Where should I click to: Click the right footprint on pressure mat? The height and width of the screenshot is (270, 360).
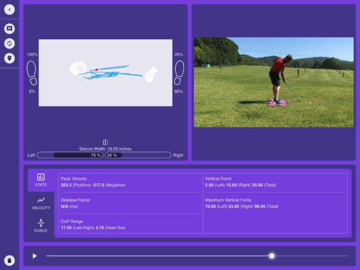point(151,75)
